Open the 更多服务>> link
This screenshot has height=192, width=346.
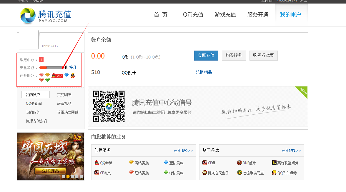183,151
